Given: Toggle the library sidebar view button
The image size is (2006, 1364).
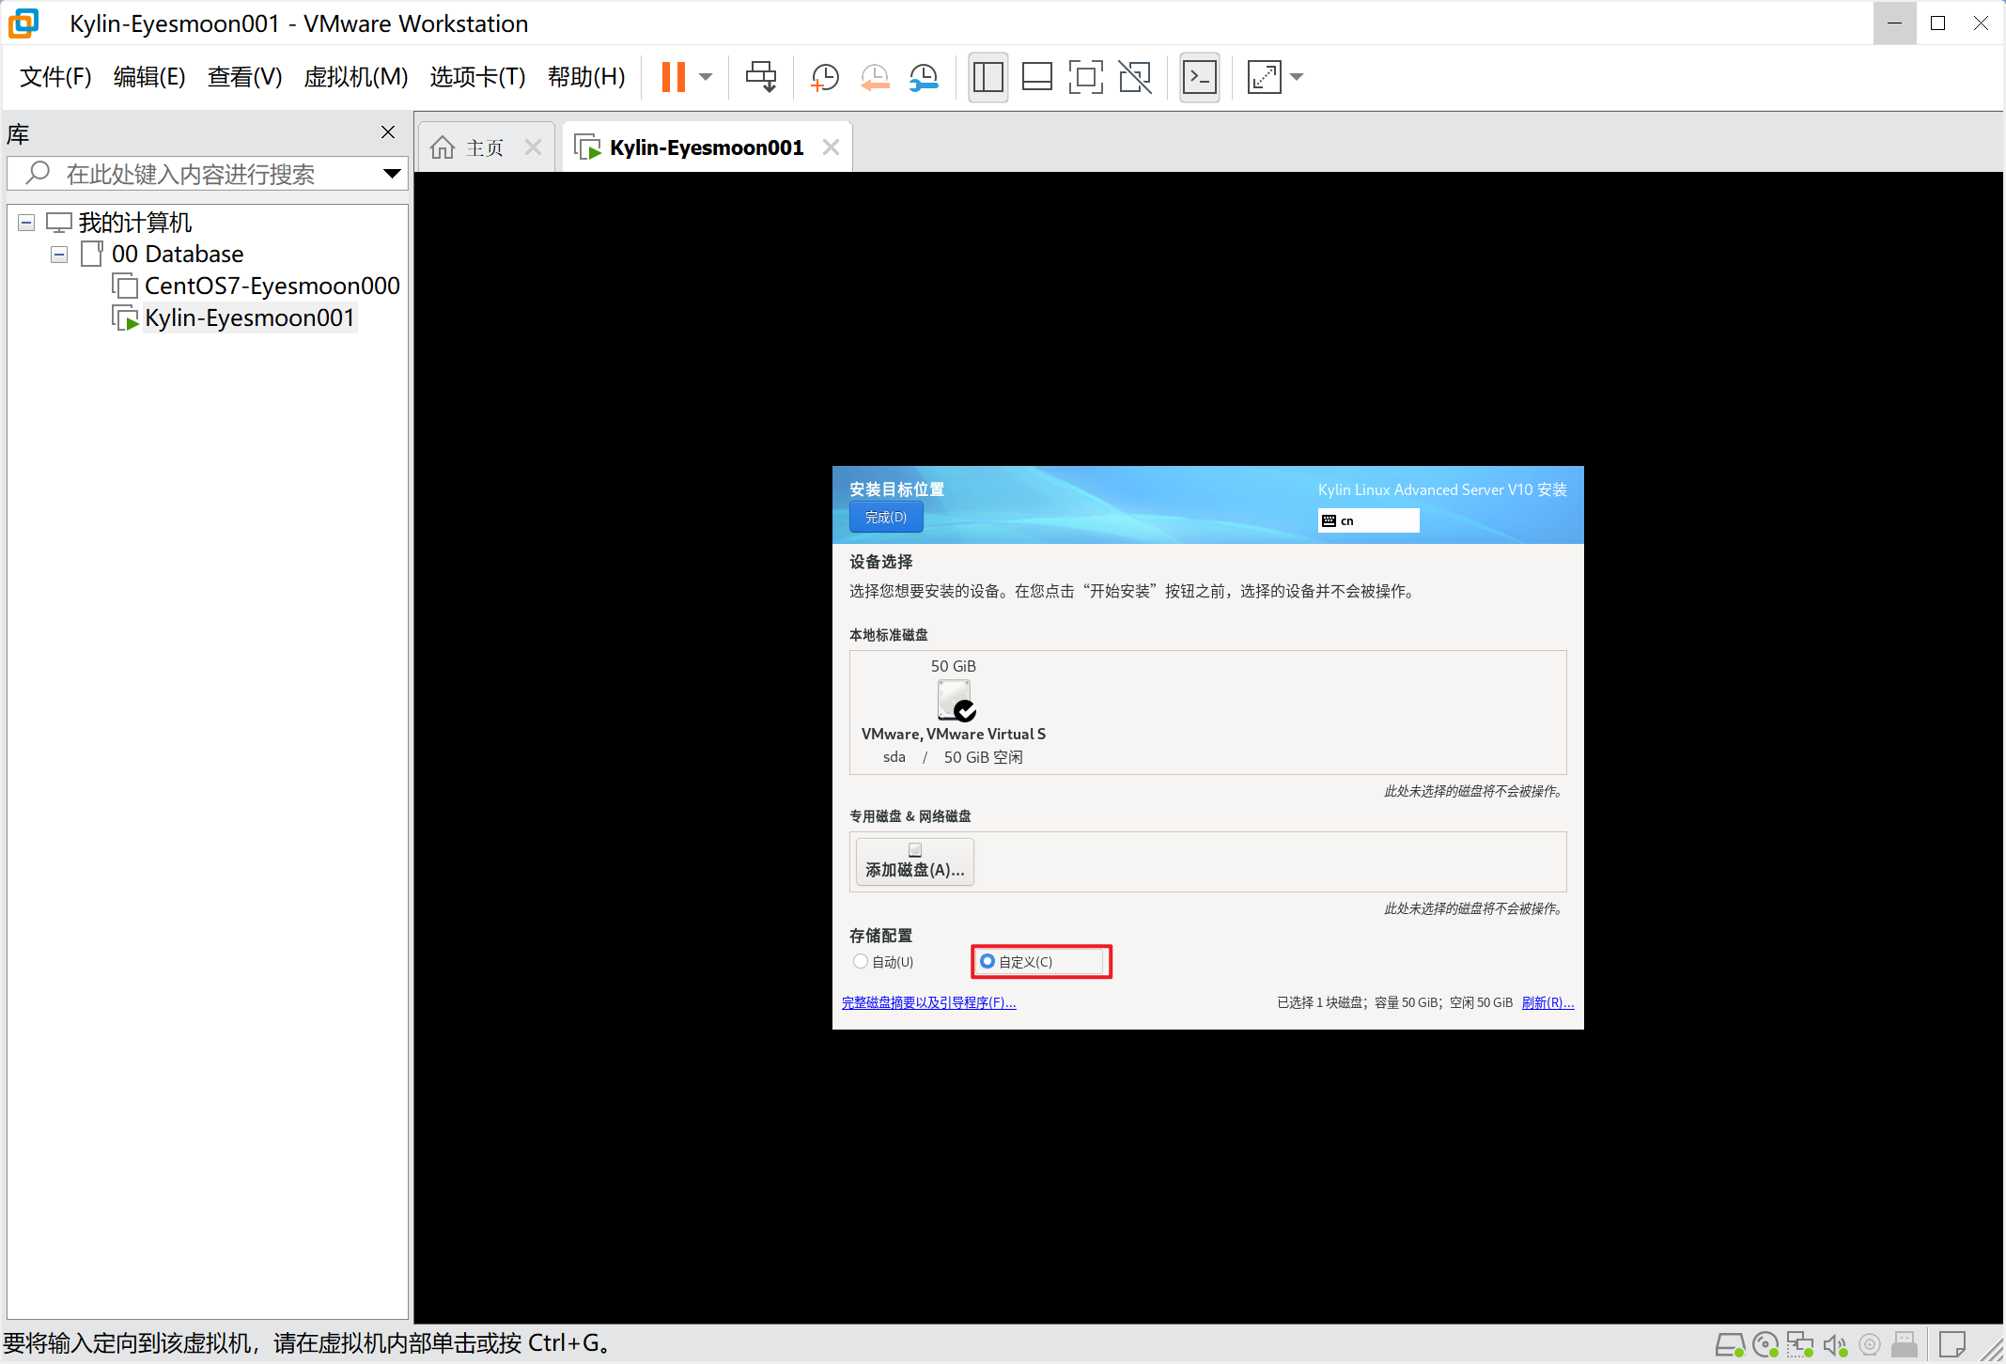Looking at the screenshot, I should click(987, 77).
